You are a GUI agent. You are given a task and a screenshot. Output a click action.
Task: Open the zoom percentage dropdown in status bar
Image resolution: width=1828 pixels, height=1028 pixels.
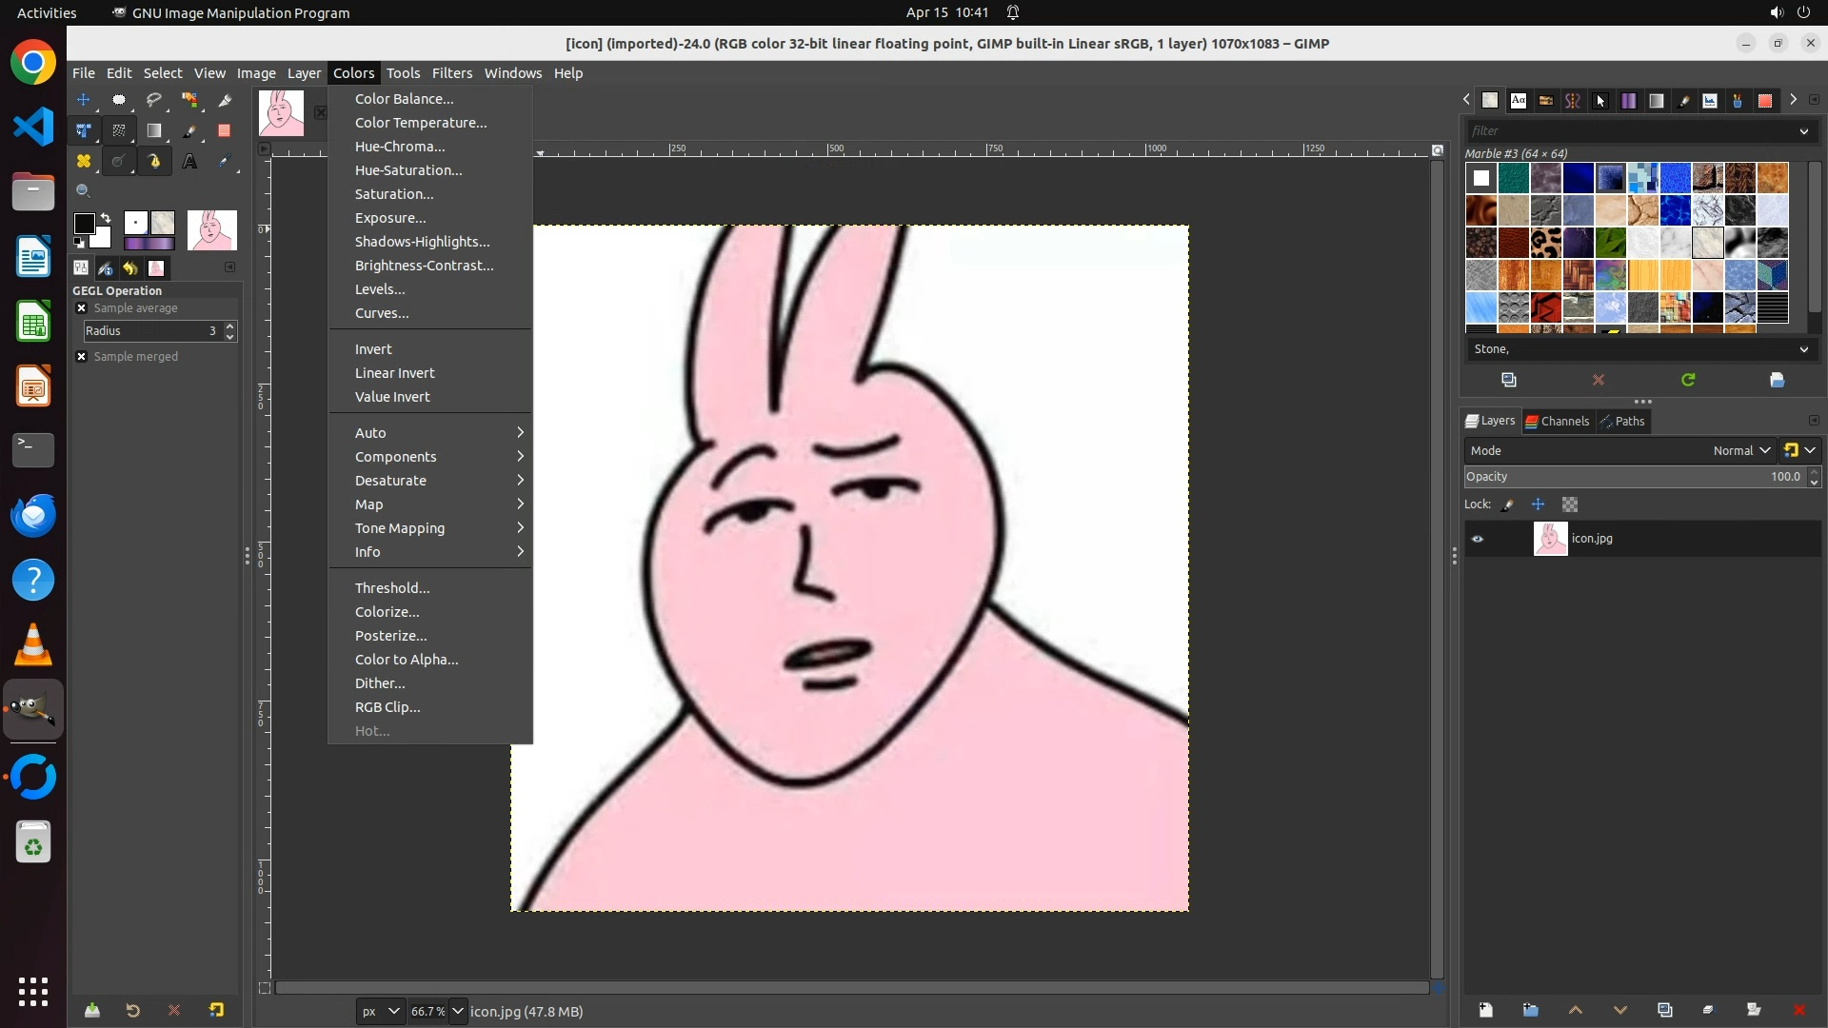point(458,1011)
